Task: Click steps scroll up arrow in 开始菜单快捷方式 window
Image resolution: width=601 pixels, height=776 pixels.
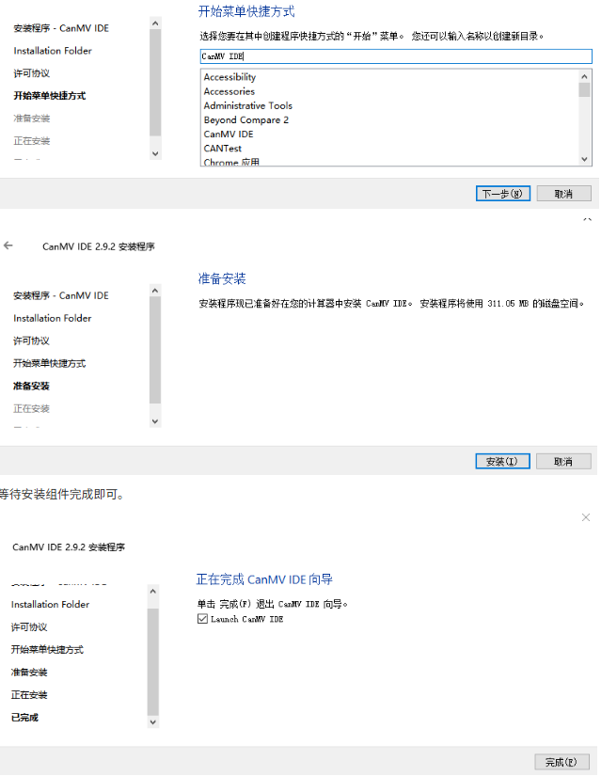Action: tap(155, 24)
